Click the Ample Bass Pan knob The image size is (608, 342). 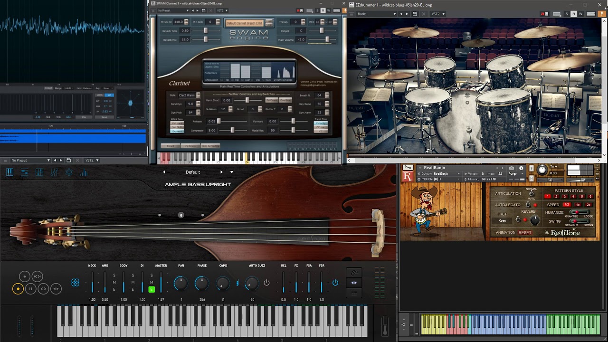(x=180, y=284)
